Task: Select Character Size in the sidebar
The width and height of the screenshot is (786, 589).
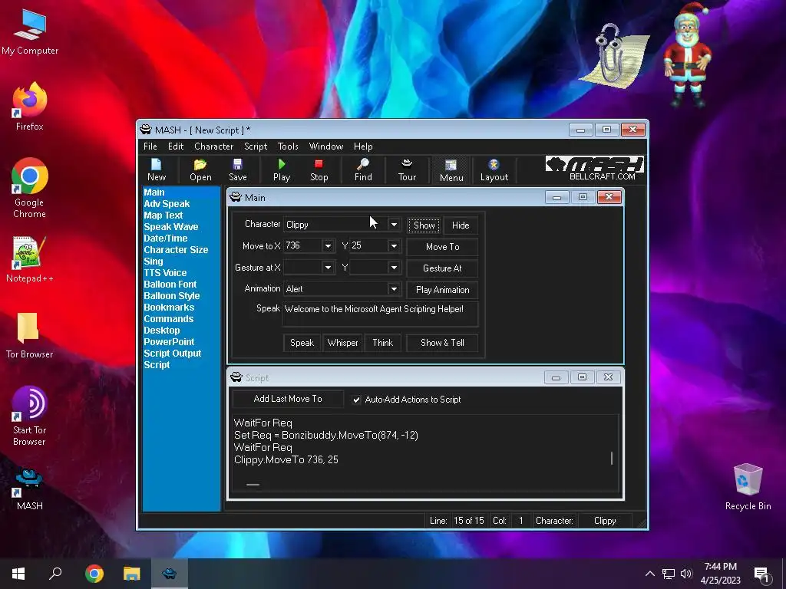Action: point(176,250)
